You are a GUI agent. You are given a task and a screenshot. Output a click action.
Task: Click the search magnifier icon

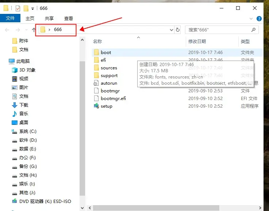pyautogui.click(x=254, y=30)
